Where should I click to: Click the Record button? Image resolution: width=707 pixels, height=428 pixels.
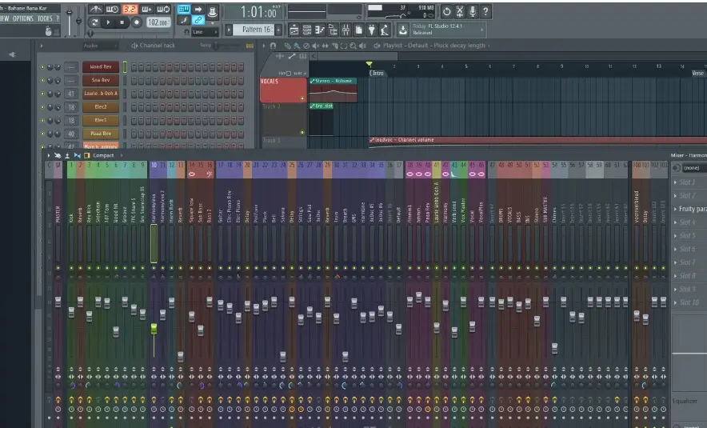(136, 22)
